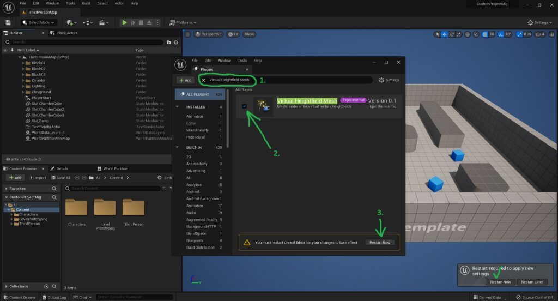
Task: Open the camera speed setting
Action: pos(540,34)
